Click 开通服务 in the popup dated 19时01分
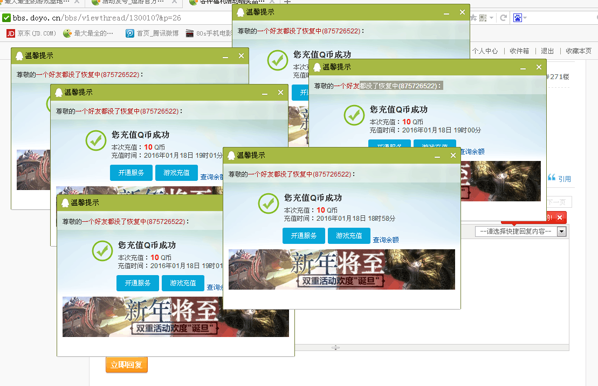 coord(131,172)
